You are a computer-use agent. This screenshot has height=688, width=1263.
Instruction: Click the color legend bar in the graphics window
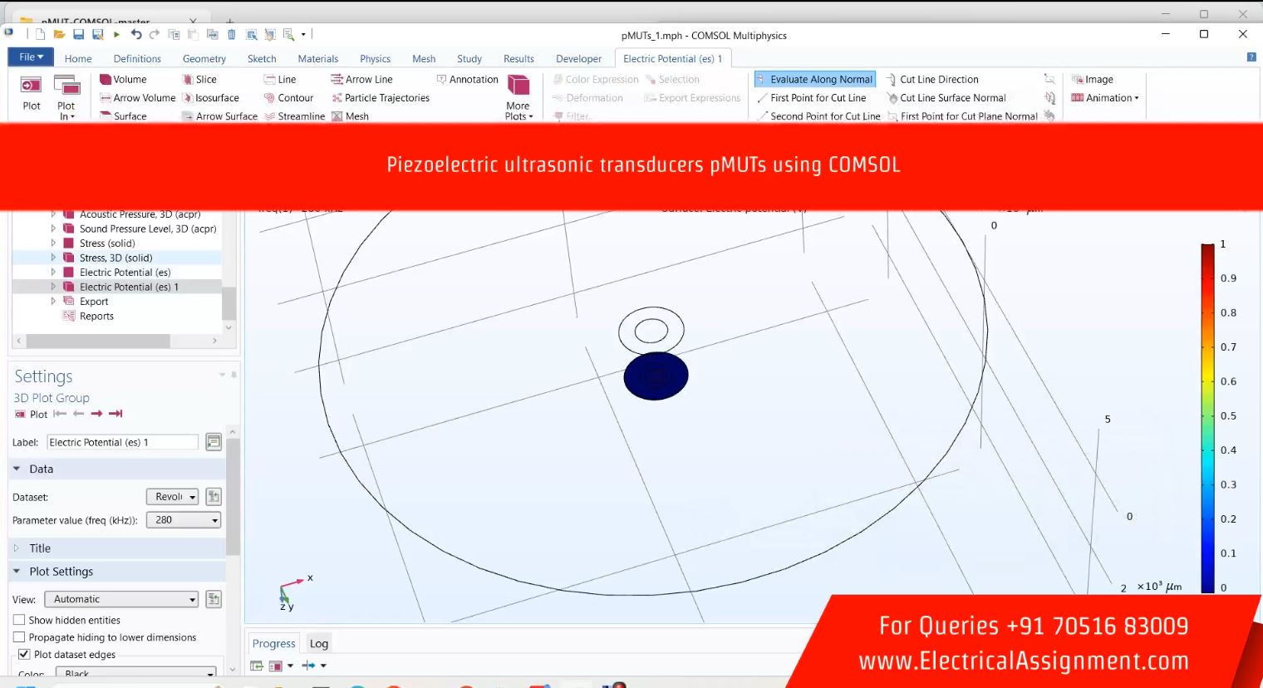click(1207, 415)
